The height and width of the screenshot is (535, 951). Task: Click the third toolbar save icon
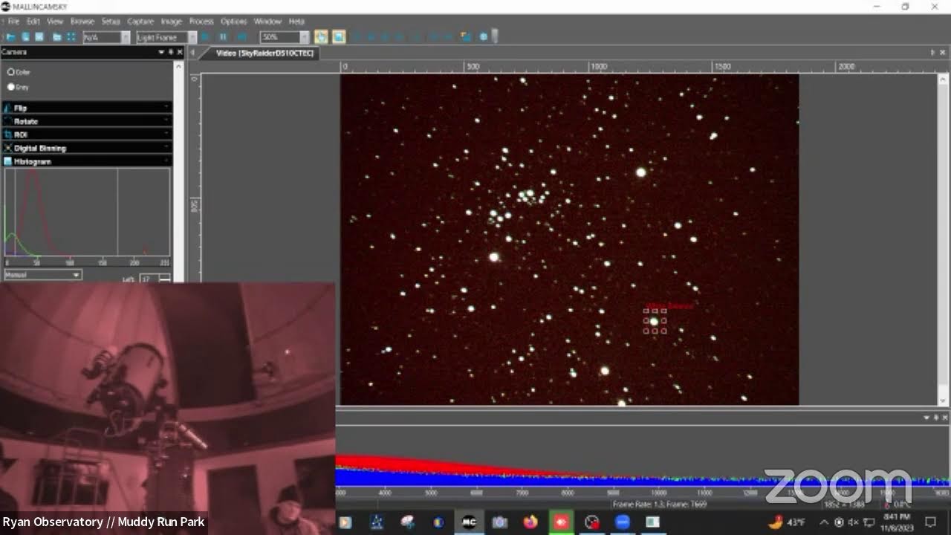click(x=39, y=36)
